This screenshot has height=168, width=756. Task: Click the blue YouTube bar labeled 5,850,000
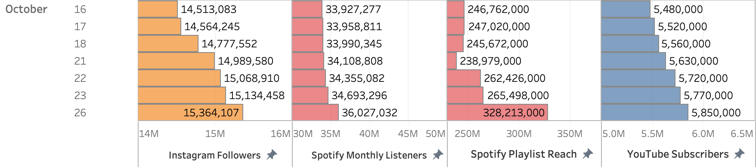(x=644, y=112)
